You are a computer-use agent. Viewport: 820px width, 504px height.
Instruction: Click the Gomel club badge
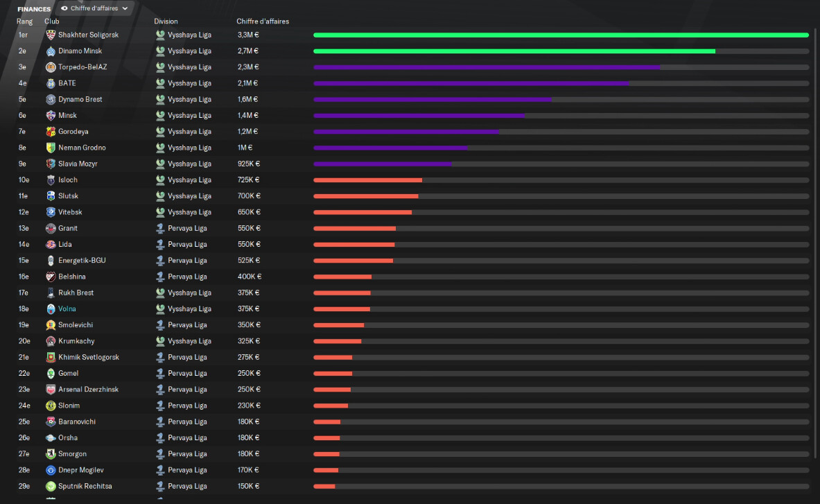point(51,373)
